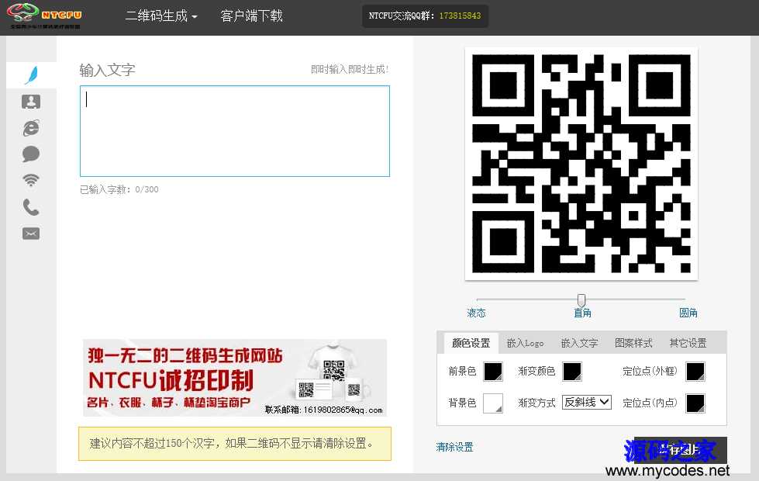Move the shape slider handle at 直角
The height and width of the screenshot is (481, 759).
pyautogui.click(x=581, y=299)
